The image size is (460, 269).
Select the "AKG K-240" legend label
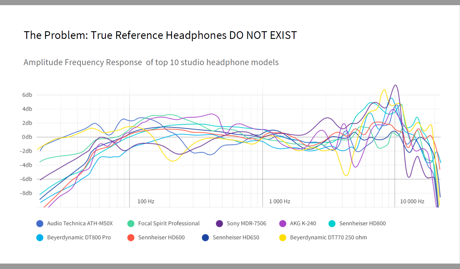303,223
